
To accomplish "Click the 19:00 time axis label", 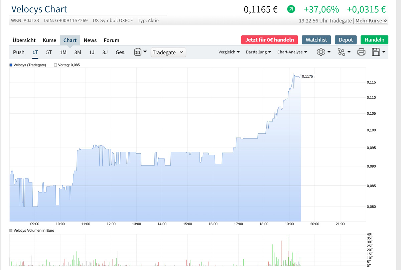I will coord(289,224).
